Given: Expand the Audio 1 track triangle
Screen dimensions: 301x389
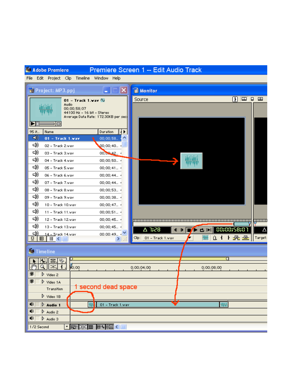Looking at the screenshot, I should pyautogui.click(x=43, y=304).
